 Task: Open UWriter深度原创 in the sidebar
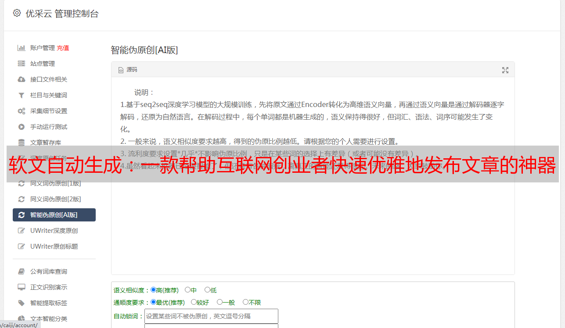coord(54,231)
